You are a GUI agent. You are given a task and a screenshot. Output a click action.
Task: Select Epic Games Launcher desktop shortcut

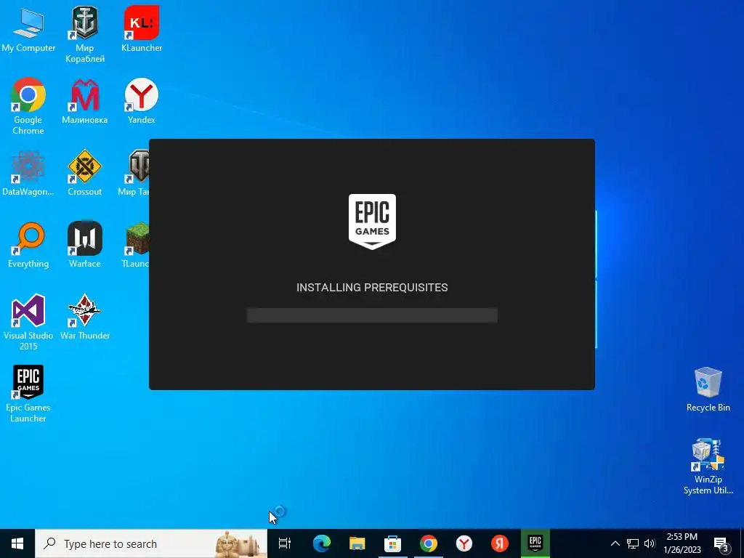pyautogui.click(x=28, y=394)
